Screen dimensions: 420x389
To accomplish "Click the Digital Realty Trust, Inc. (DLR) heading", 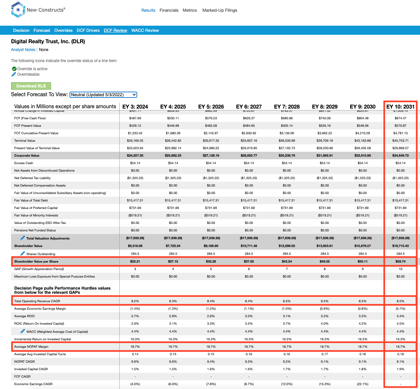I will pyautogui.click(x=48, y=41).
